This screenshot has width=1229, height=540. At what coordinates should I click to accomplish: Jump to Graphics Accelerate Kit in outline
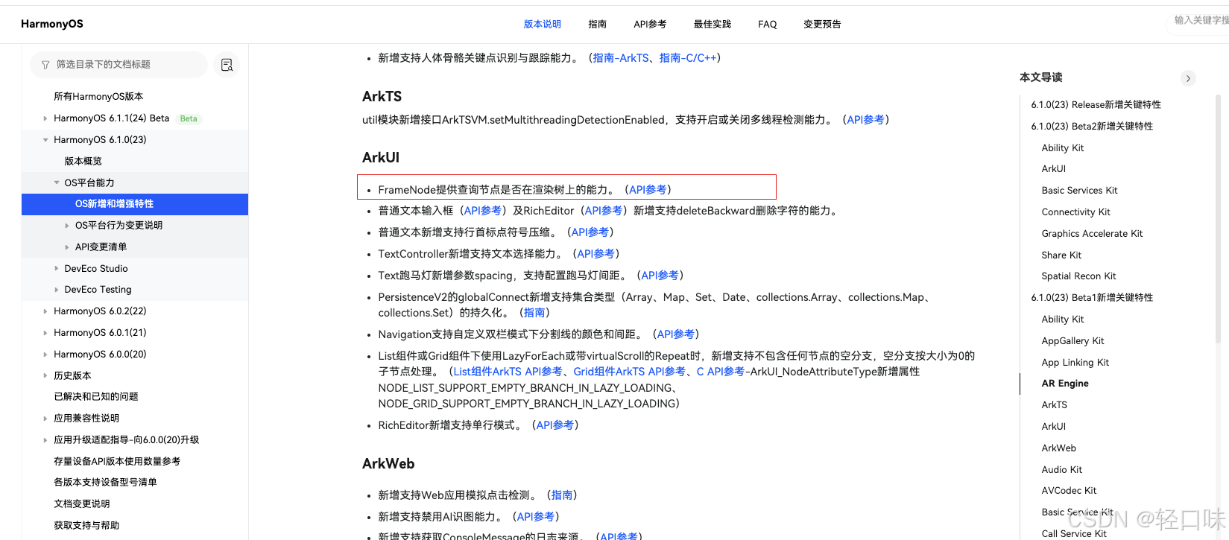pos(1092,234)
